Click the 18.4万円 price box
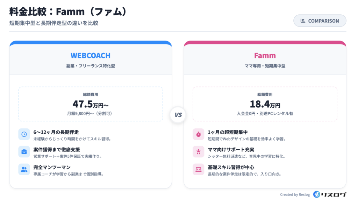This screenshot has width=358, height=199. tap(265, 104)
